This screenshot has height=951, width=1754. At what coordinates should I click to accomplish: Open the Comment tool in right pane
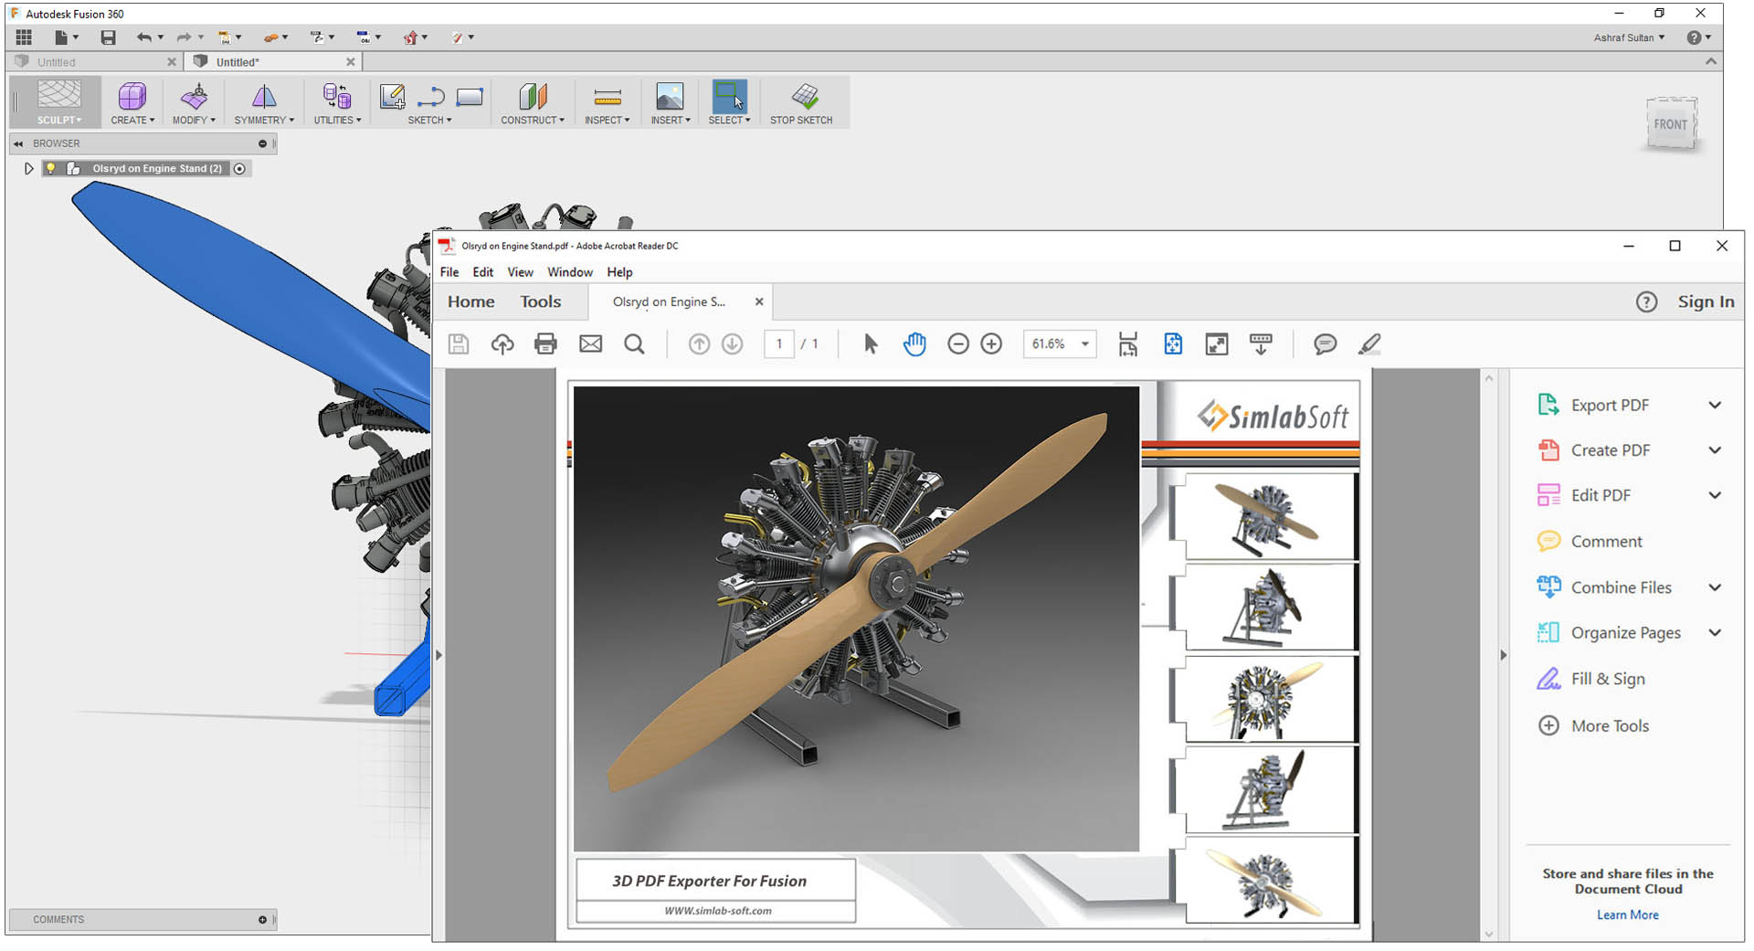pyautogui.click(x=1590, y=541)
